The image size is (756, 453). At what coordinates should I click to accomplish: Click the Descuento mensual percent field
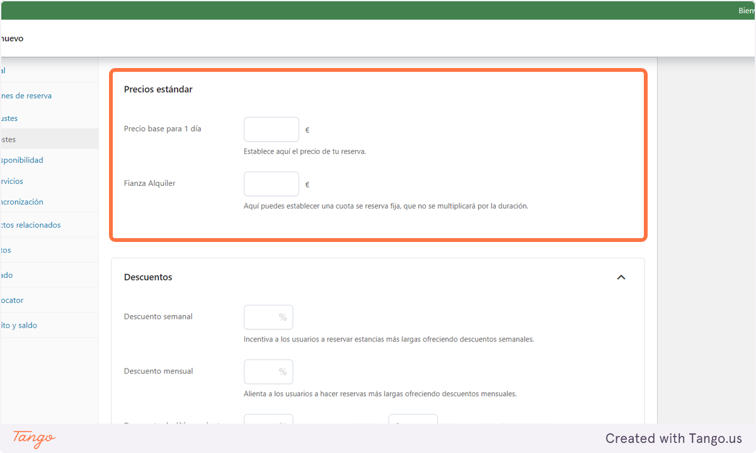268,372
